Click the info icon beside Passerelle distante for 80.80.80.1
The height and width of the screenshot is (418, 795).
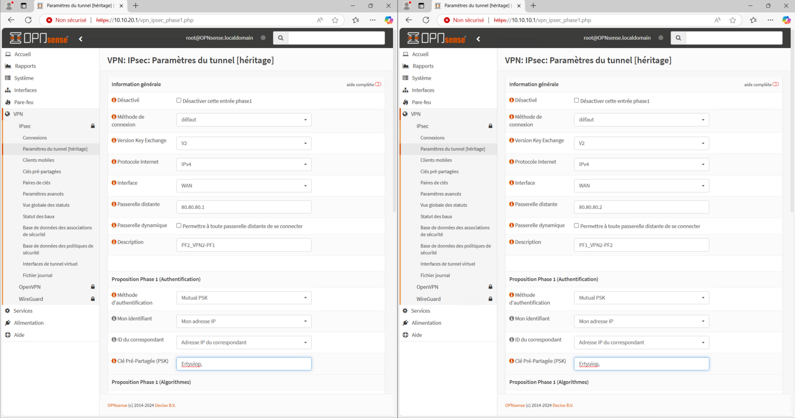pos(114,204)
